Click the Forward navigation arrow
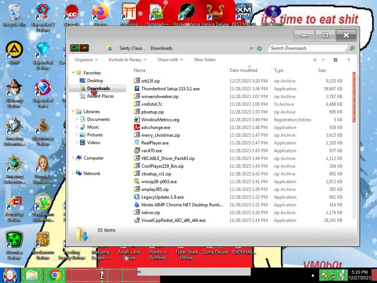The width and height of the screenshot is (377, 283). tap(84, 48)
